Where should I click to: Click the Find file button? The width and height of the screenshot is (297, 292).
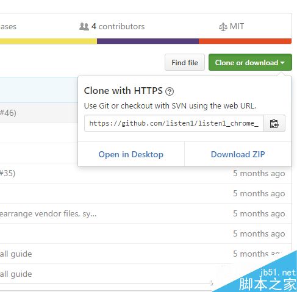pyautogui.click(x=185, y=62)
